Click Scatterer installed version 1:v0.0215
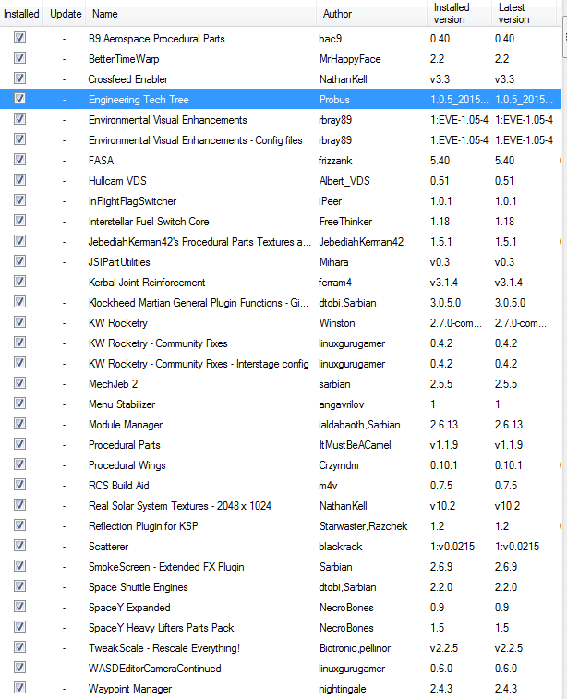Image resolution: width=567 pixels, height=699 pixels. (x=452, y=547)
